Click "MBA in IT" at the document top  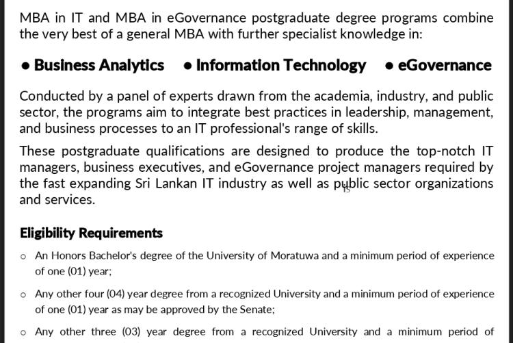click(x=48, y=18)
